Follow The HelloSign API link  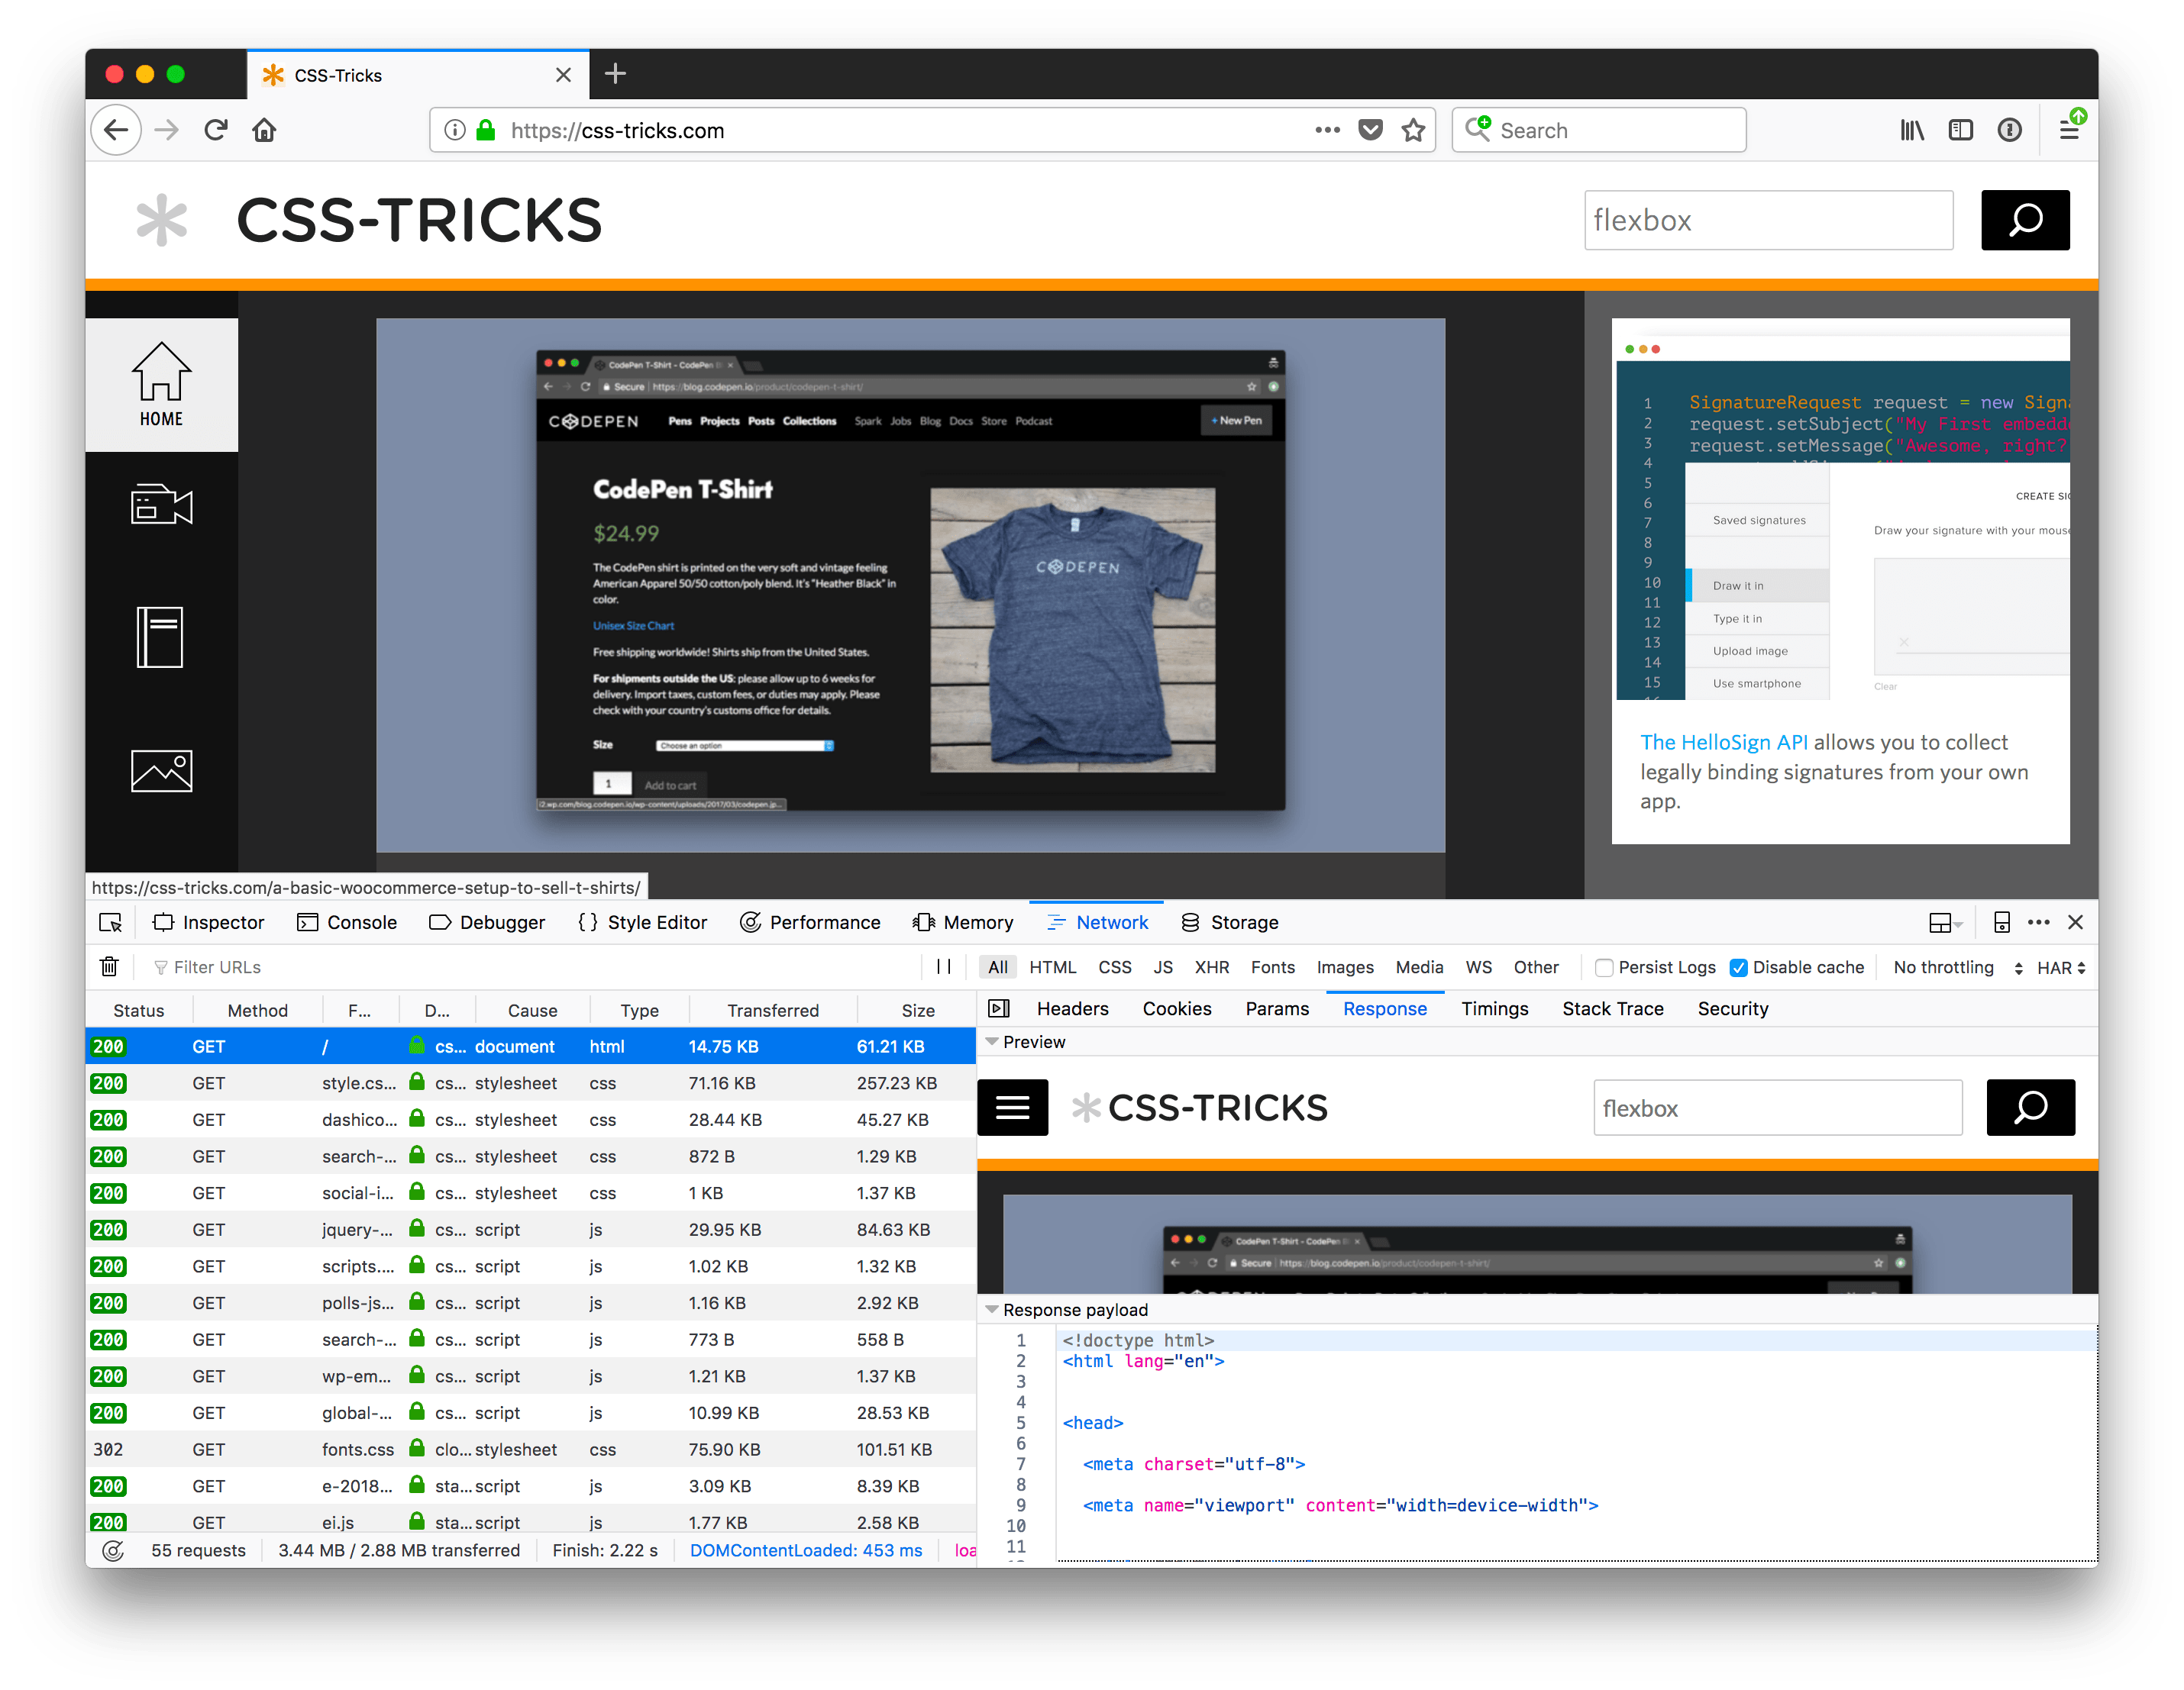tap(1723, 743)
